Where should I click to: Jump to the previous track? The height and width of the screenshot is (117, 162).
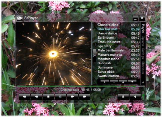24,97
